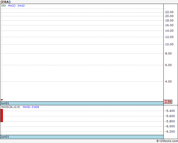
Task: Click the 12.00 price axis label
Action: click(169, 37)
